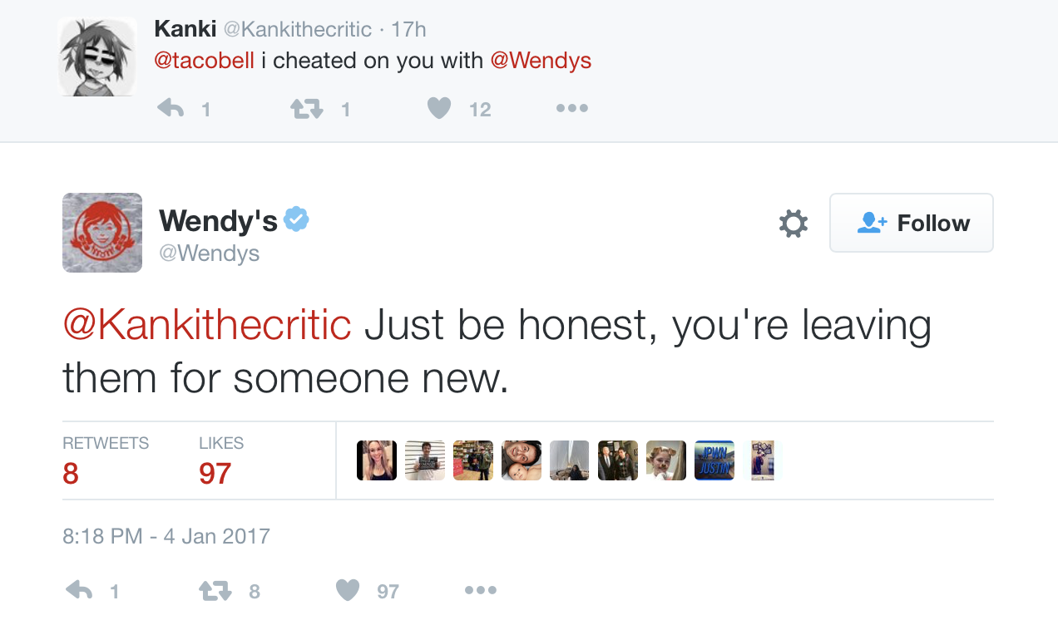Open the @Kankithecritic mention in Wendy's reply

click(207, 325)
